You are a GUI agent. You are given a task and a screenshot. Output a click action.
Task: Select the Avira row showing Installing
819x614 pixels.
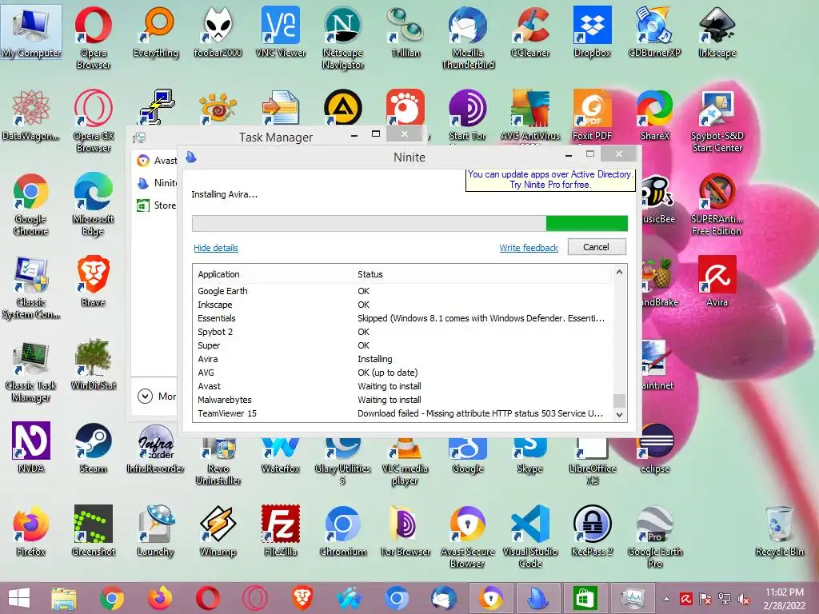403,359
